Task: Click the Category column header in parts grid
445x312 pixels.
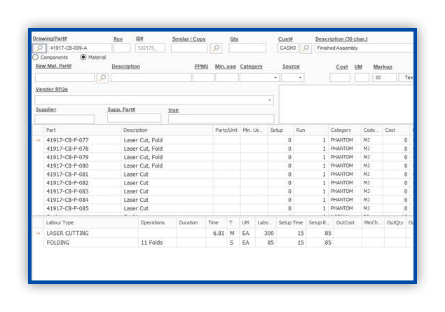Action: [x=345, y=130]
